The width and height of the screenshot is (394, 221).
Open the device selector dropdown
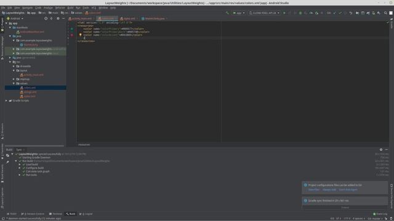(x=264, y=13)
